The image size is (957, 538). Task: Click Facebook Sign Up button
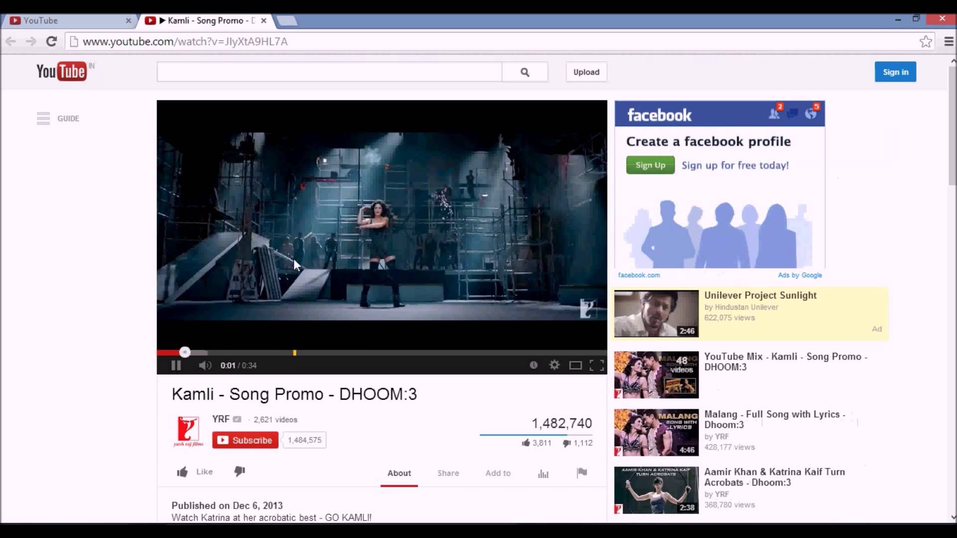(x=650, y=165)
